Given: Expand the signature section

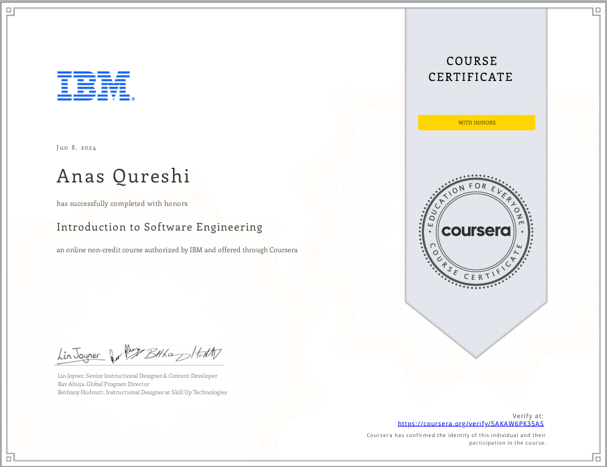Looking at the screenshot, I should (139, 352).
